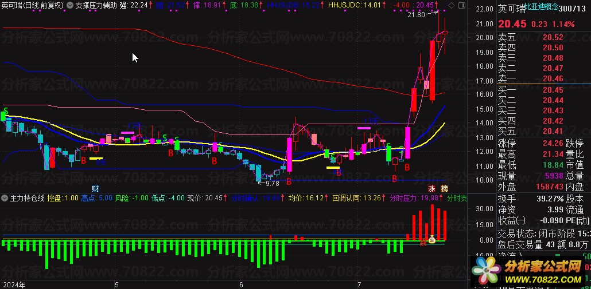Viewport: 591px width, 289px height.
Task: Click the 高点: 5.00 indicator value
Action: tap(97, 198)
